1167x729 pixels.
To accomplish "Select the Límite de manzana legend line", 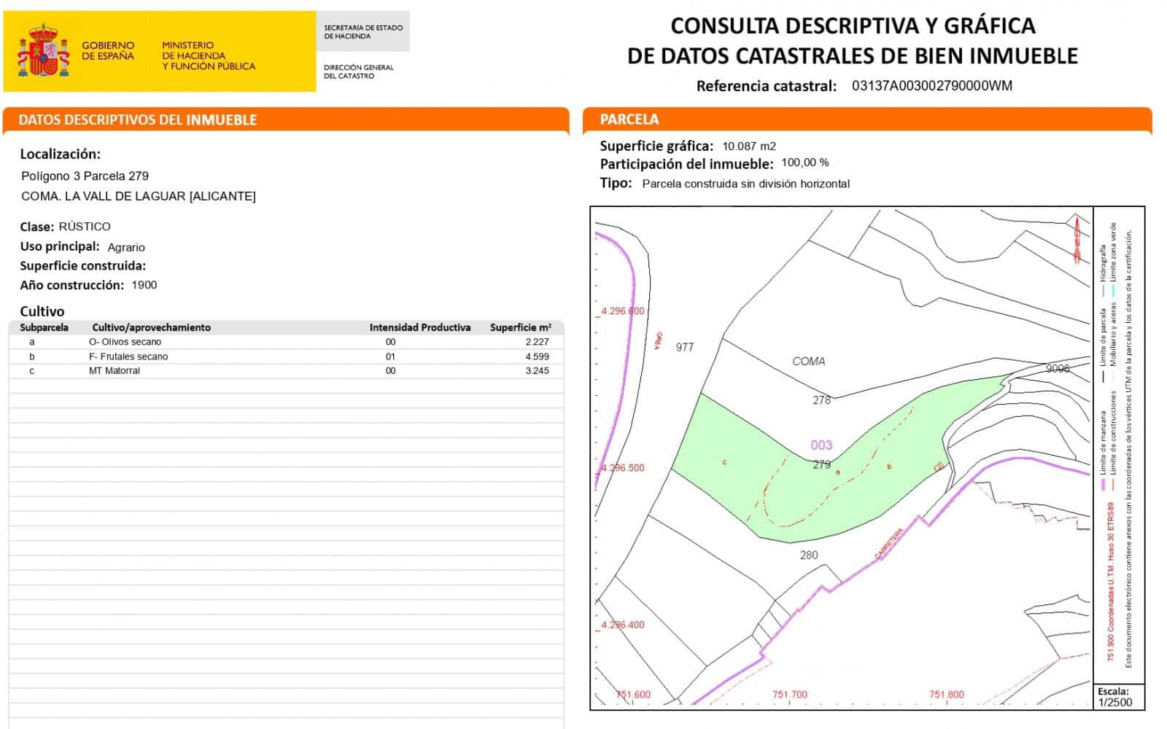I will [x=1104, y=485].
